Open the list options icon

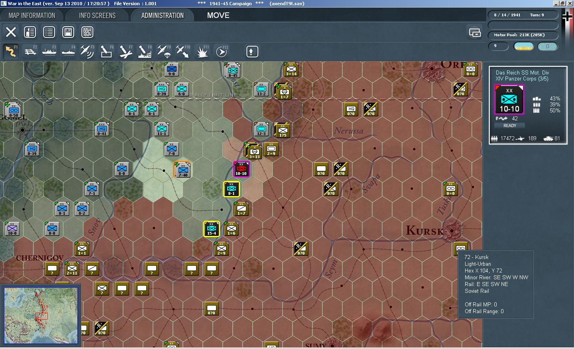(x=49, y=32)
